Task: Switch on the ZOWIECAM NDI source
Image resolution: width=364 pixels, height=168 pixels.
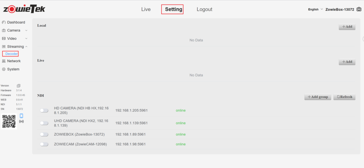Action: pos(44,144)
